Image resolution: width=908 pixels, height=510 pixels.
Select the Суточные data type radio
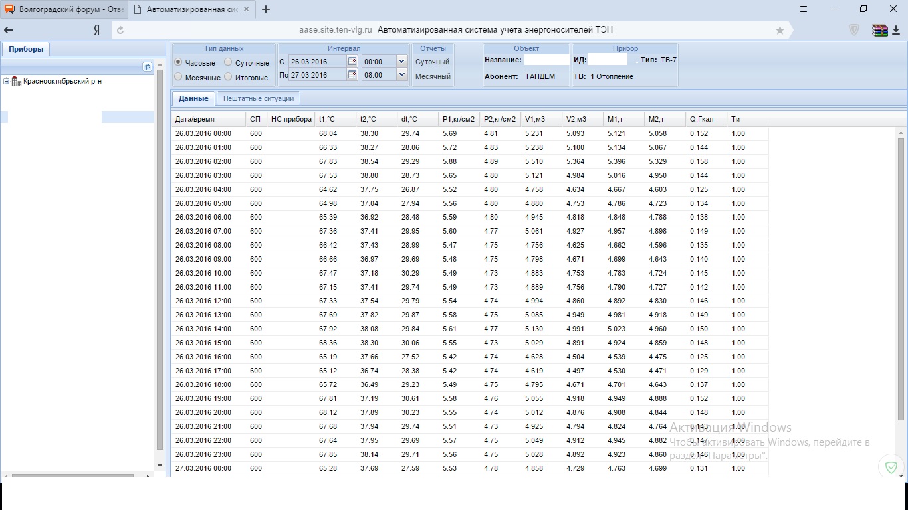click(228, 62)
